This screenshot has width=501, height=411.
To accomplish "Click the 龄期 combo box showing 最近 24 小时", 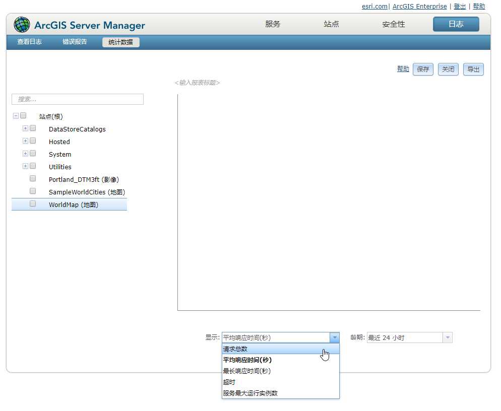I will (x=410, y=337).
